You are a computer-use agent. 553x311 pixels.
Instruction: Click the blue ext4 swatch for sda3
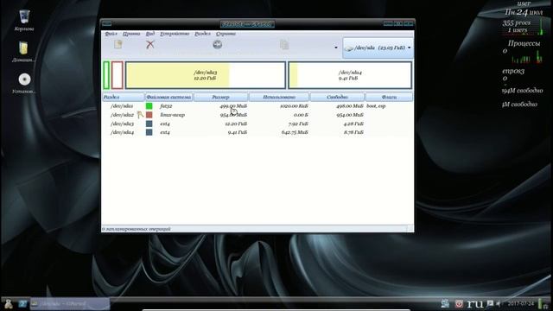(149, 124)
